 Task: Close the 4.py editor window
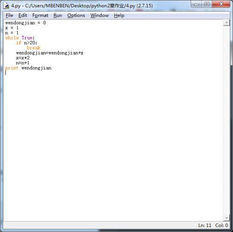tap(221, 4)
